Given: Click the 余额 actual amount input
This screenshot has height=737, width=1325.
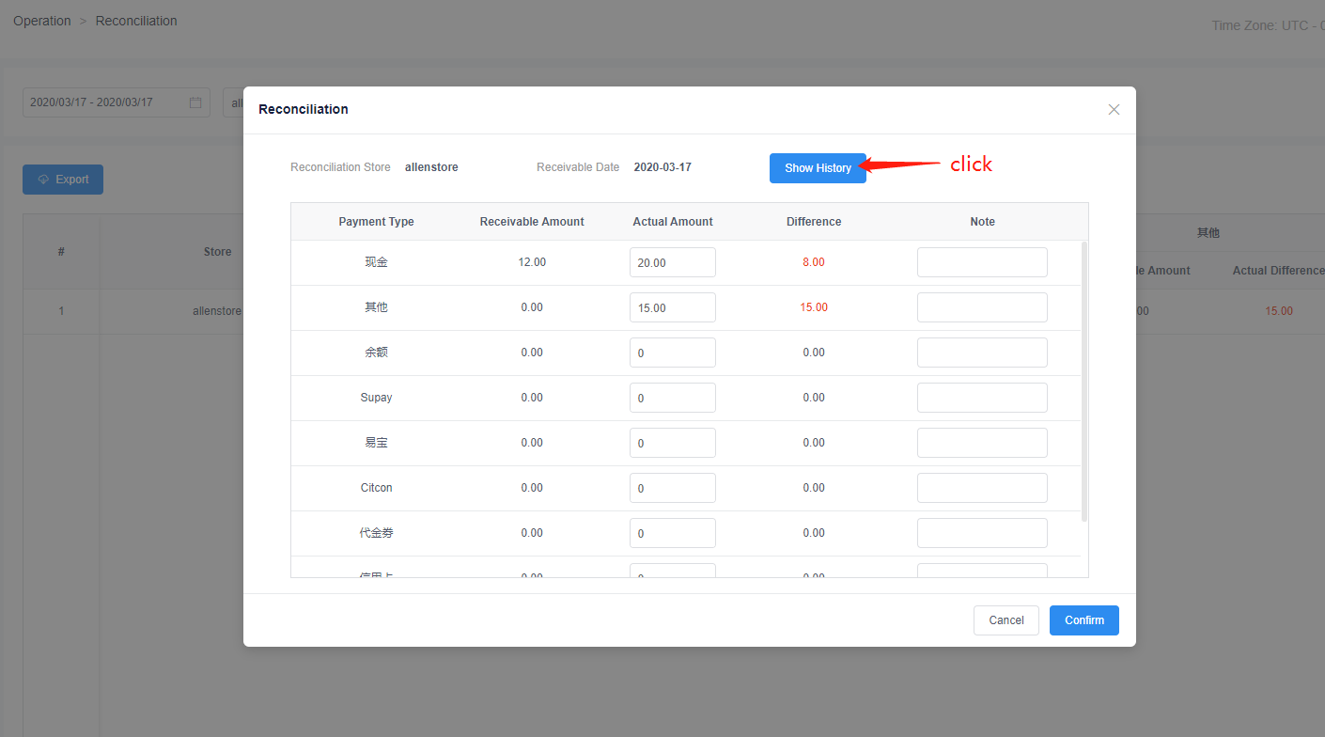Looking at the screenshot, I should [672, 353].
